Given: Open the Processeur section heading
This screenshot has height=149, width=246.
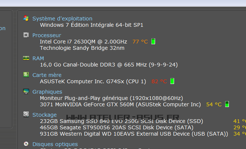Looking at the screenshot, I should point(47,35).
